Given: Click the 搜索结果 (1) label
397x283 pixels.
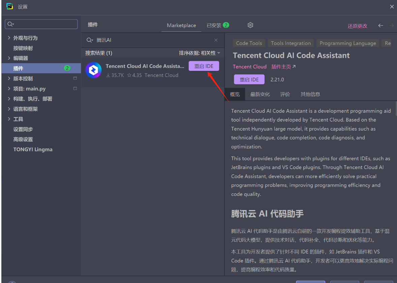Looking at the screenshot, I should click(99, 53).
